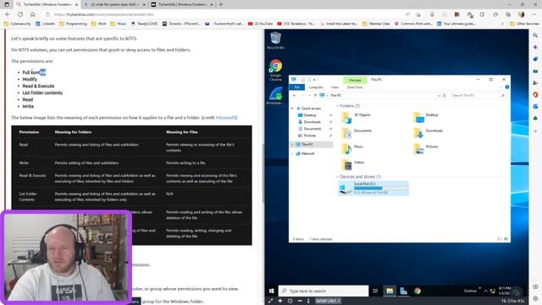
Task: Open Task View on the taskbar
Action: (x=375, y=291)
